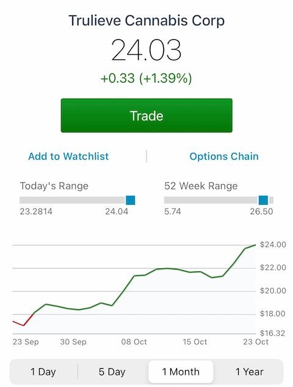Viewport: 293px width, 387px height.
Task: Click the red segment of price chart
Action: [x=23, y=321]
